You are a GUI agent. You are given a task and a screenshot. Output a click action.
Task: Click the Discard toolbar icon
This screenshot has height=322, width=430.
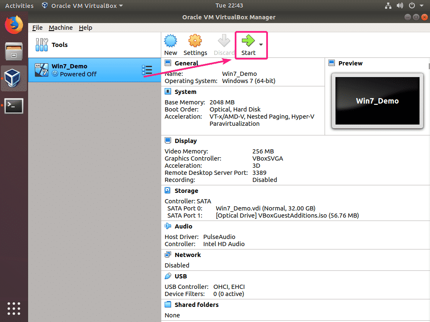point(224,41)
